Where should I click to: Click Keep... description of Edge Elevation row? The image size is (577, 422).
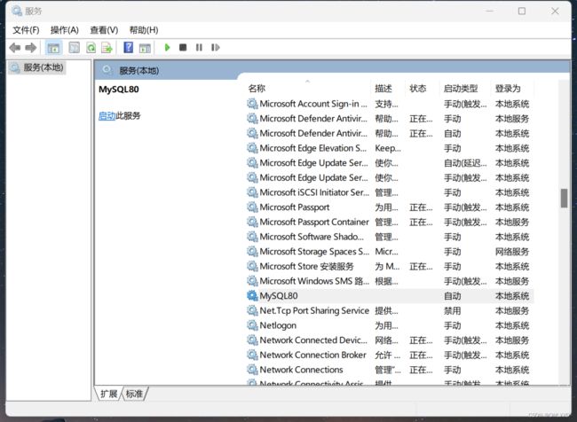(x=388, y=148)
